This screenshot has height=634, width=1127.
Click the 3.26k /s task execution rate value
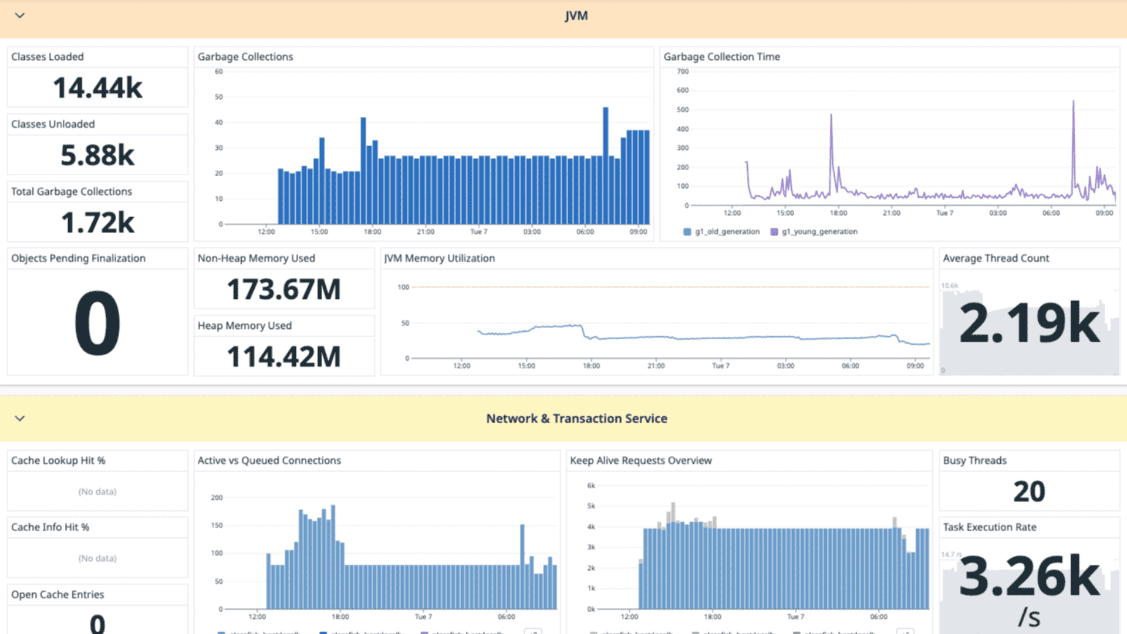[1030, 590]
